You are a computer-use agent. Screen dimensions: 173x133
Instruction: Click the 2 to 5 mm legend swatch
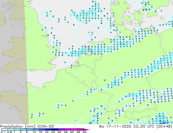click(x=23, y=129)
